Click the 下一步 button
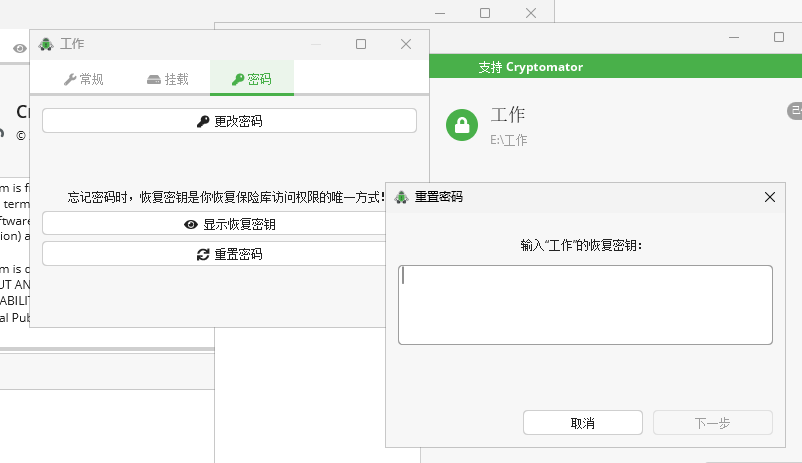Viewport: 802px width, 463px height. click(x=712, y=423)
